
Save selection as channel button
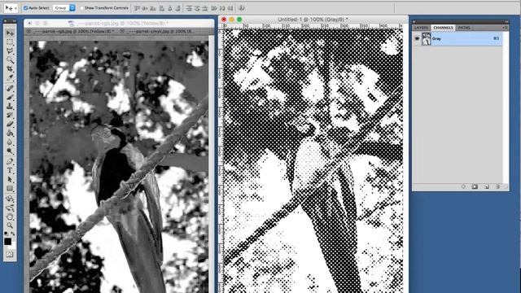click(475, 186)
